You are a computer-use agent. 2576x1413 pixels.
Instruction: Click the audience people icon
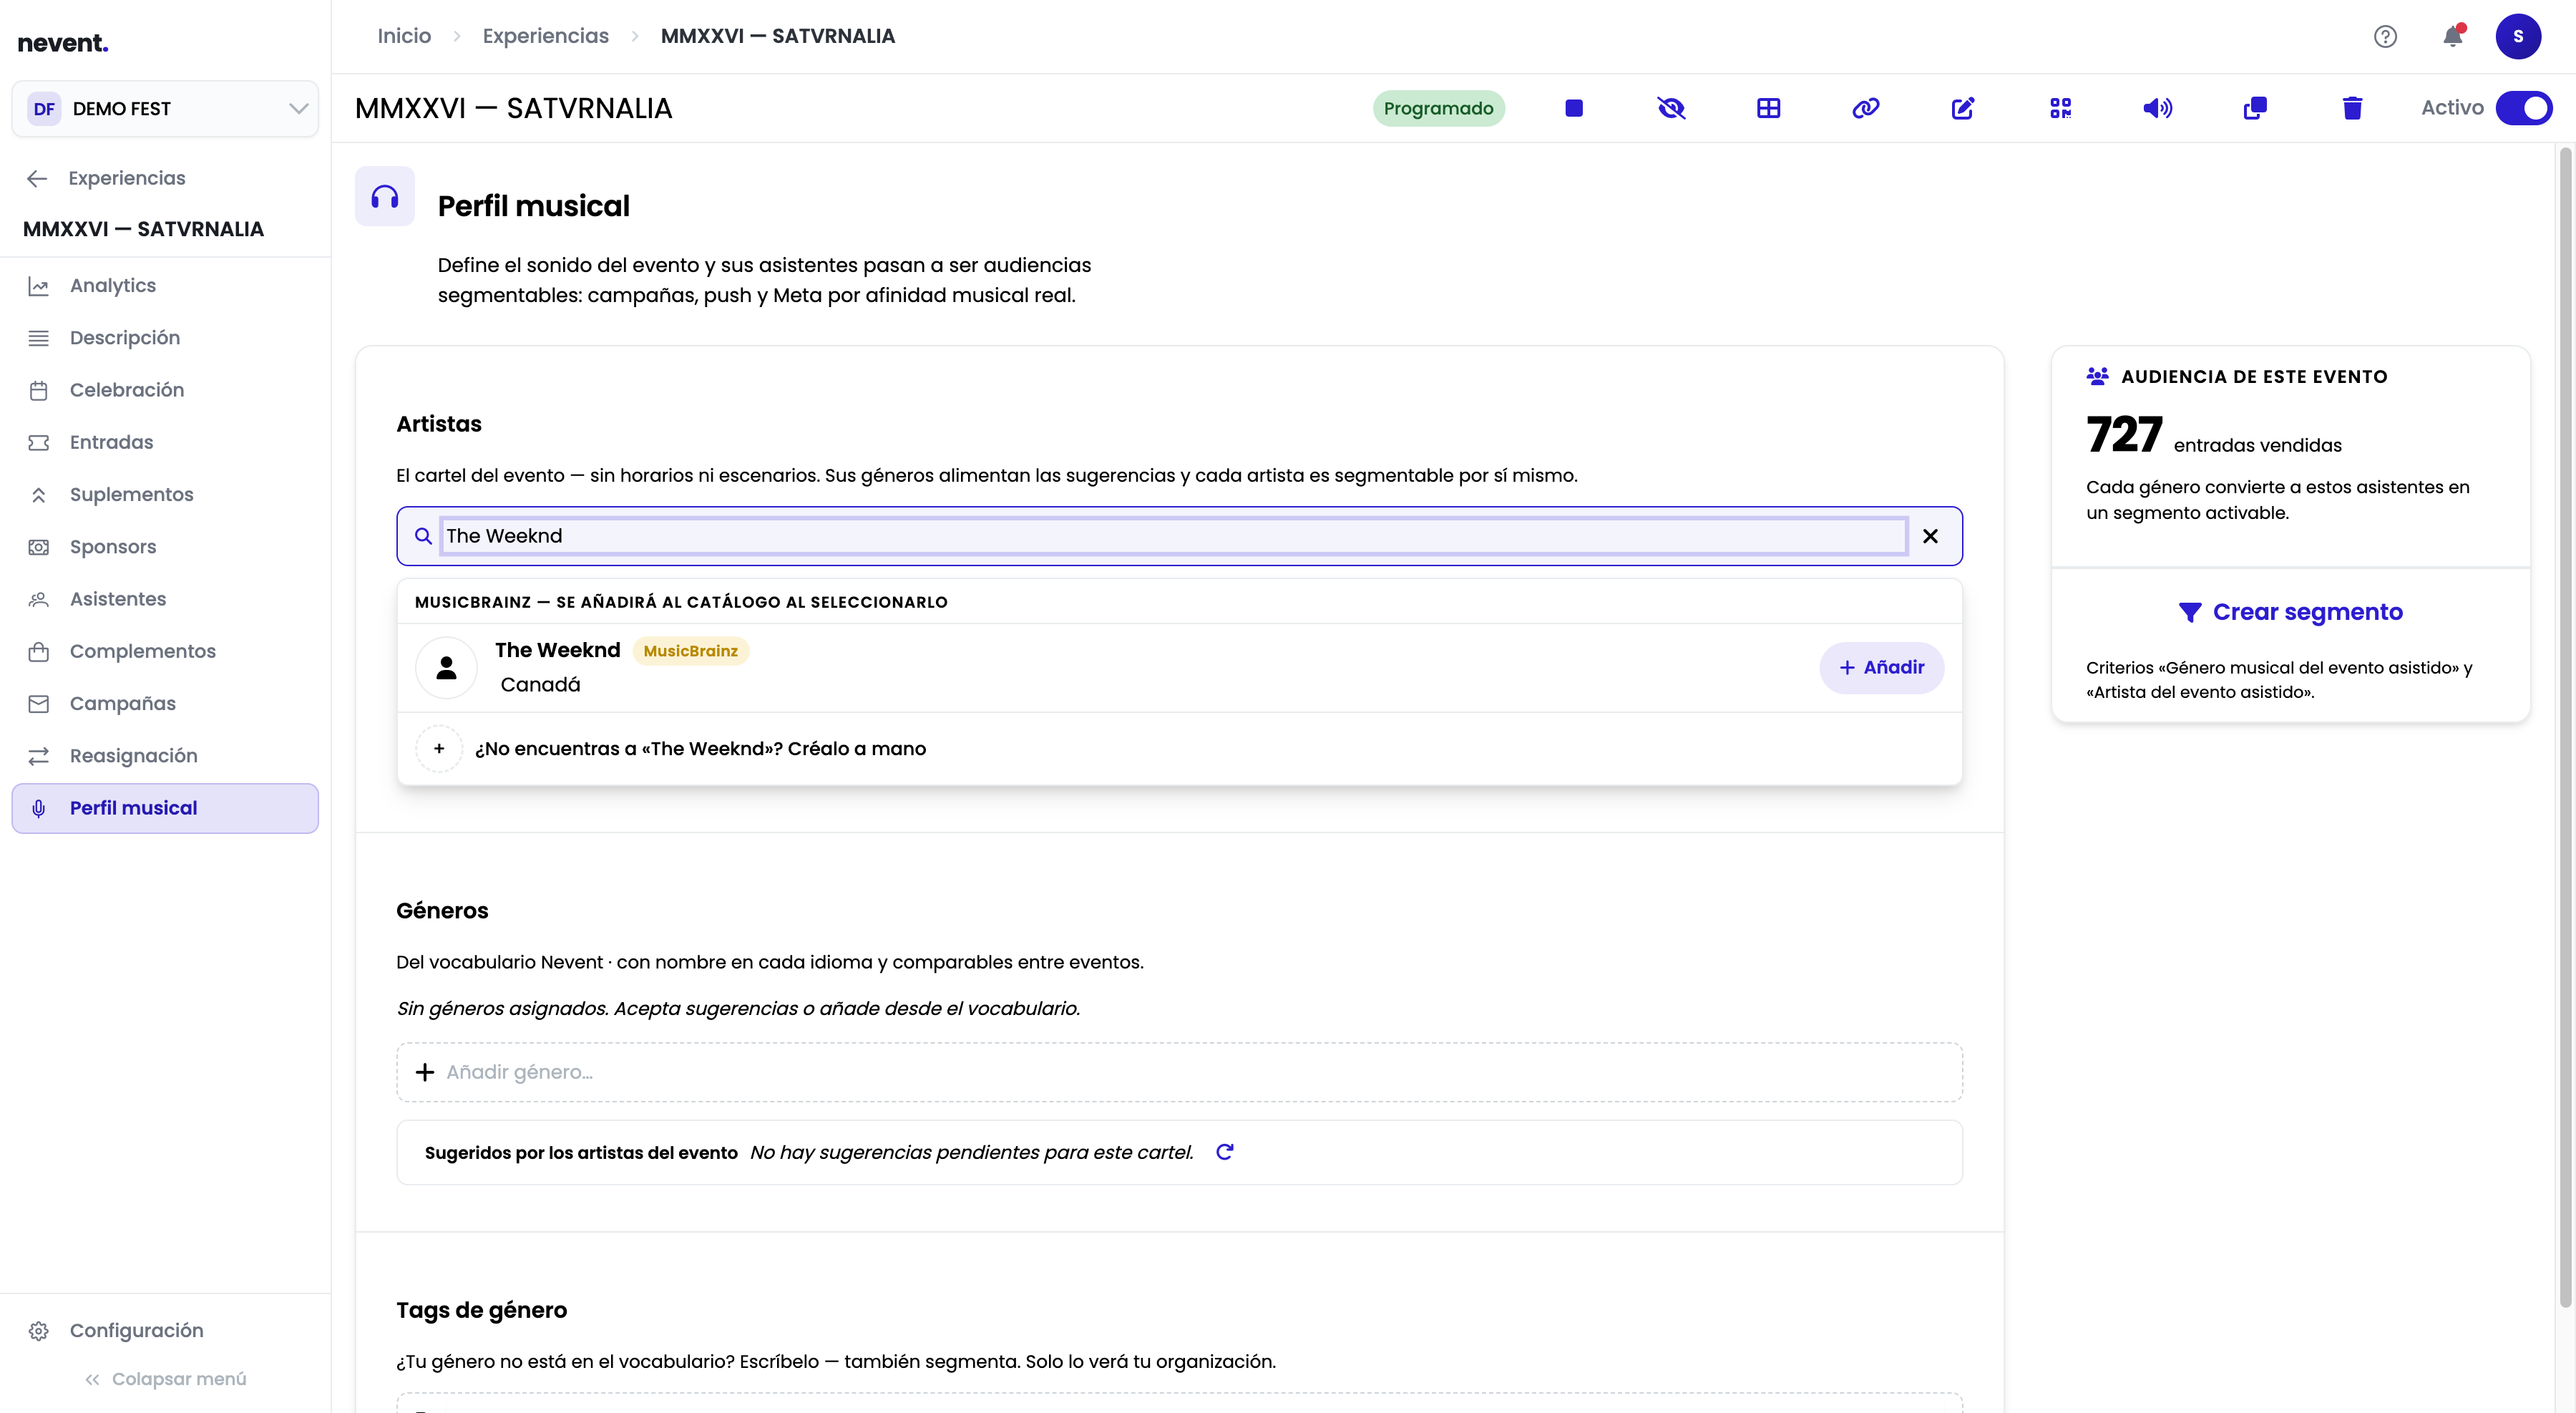tap(2097, 376)
